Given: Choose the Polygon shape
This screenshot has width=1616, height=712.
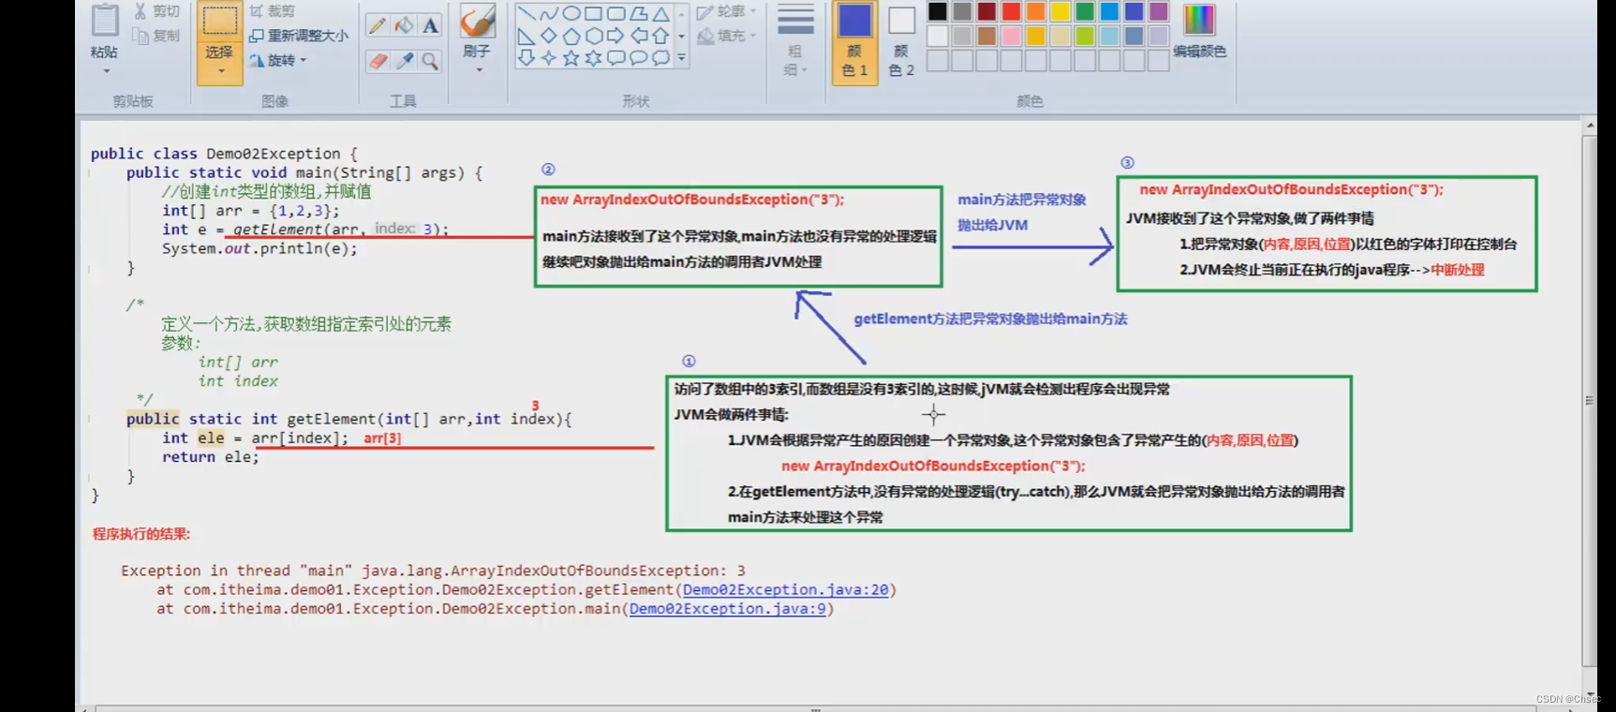Looking at the screenshot, I should click(x=638, y=13).
